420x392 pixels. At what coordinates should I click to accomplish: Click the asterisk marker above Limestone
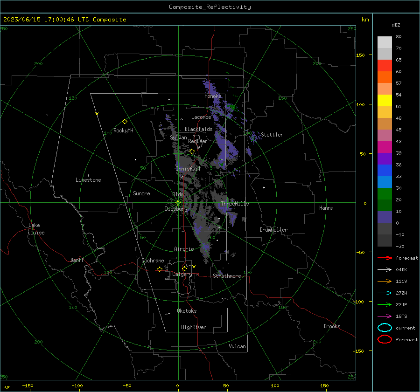click(88, 176)
